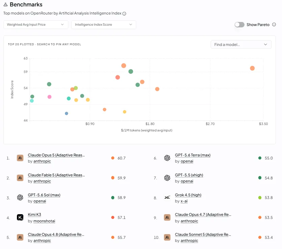Open the Intelligence Index Score dropdown
This screenshot has height=249, width=282.
[104, 25]
